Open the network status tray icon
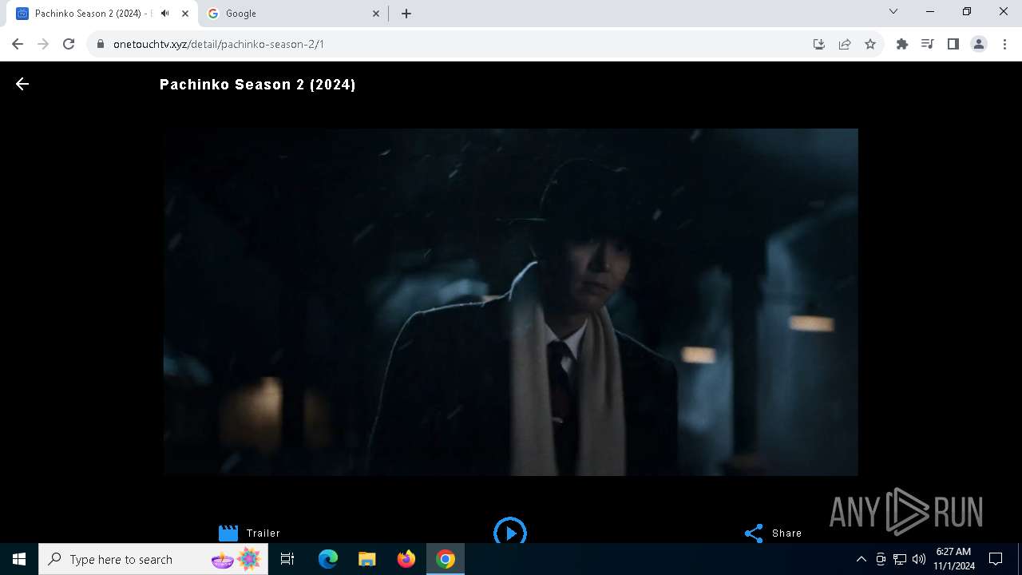Image resolution: width=1022 pixels, height=575 pixels. (900, 559)
